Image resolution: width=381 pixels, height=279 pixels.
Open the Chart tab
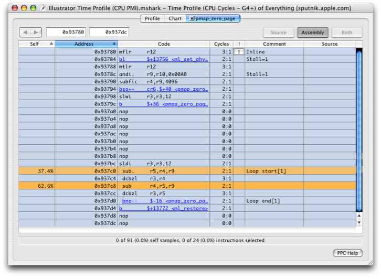tap(175, 18)
